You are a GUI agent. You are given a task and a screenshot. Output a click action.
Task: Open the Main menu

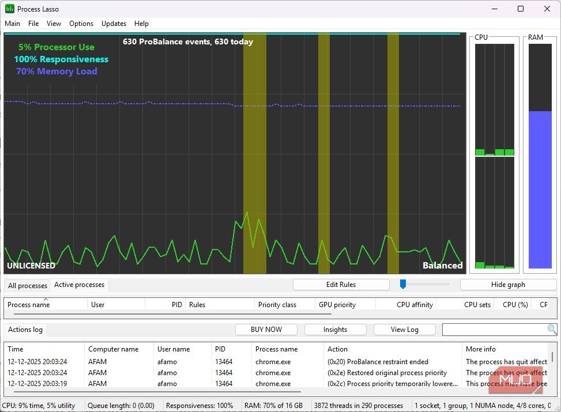12,24
